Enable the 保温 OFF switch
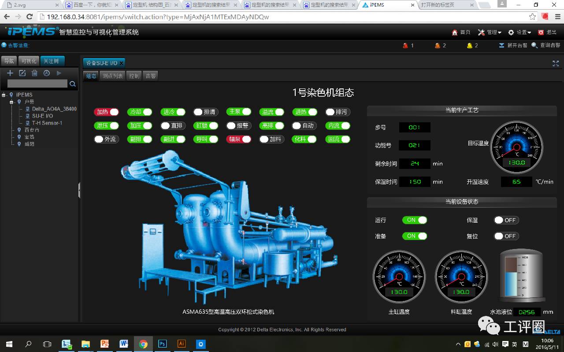The image size is (564, 352). 506,220
